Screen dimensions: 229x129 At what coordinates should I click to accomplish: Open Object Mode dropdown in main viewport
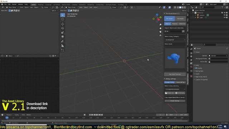click(71, 7)
